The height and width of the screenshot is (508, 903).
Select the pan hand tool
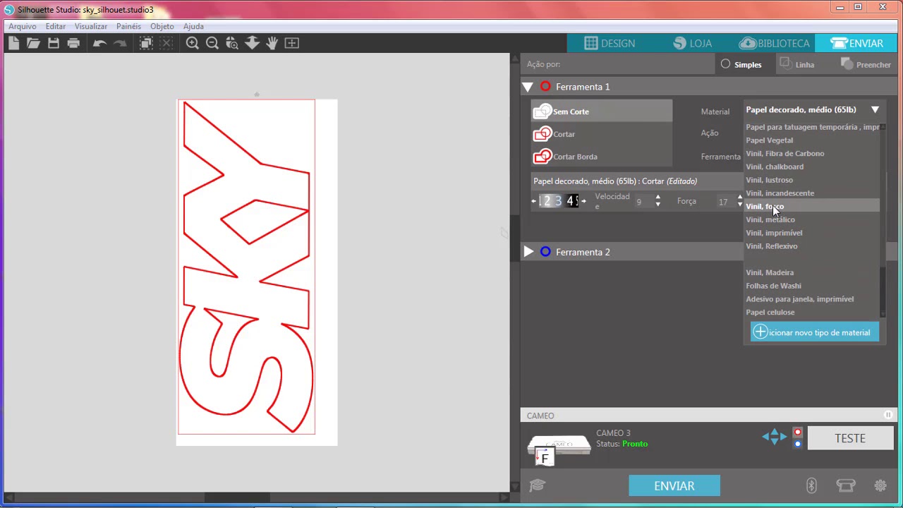click(272, 43)
